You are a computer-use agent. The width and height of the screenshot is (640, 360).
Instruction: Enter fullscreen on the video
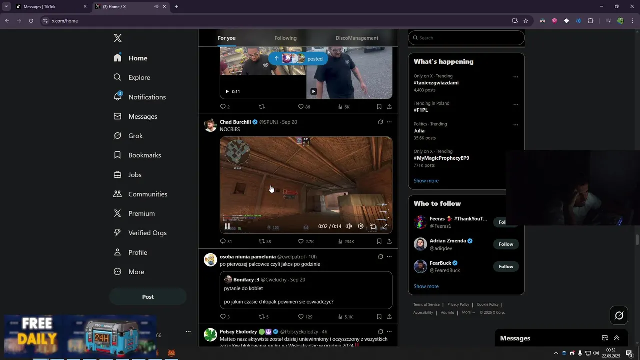pyautogui.click(x=385, y=226)
